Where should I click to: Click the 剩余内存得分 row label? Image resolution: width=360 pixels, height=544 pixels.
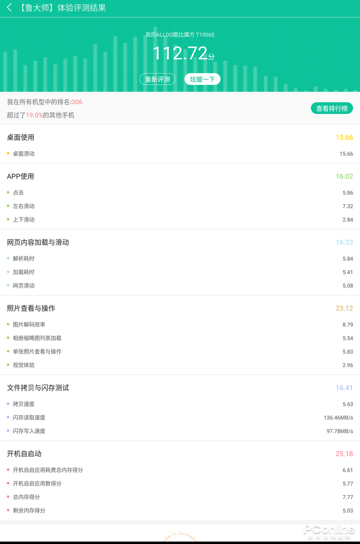pos(29,511)
